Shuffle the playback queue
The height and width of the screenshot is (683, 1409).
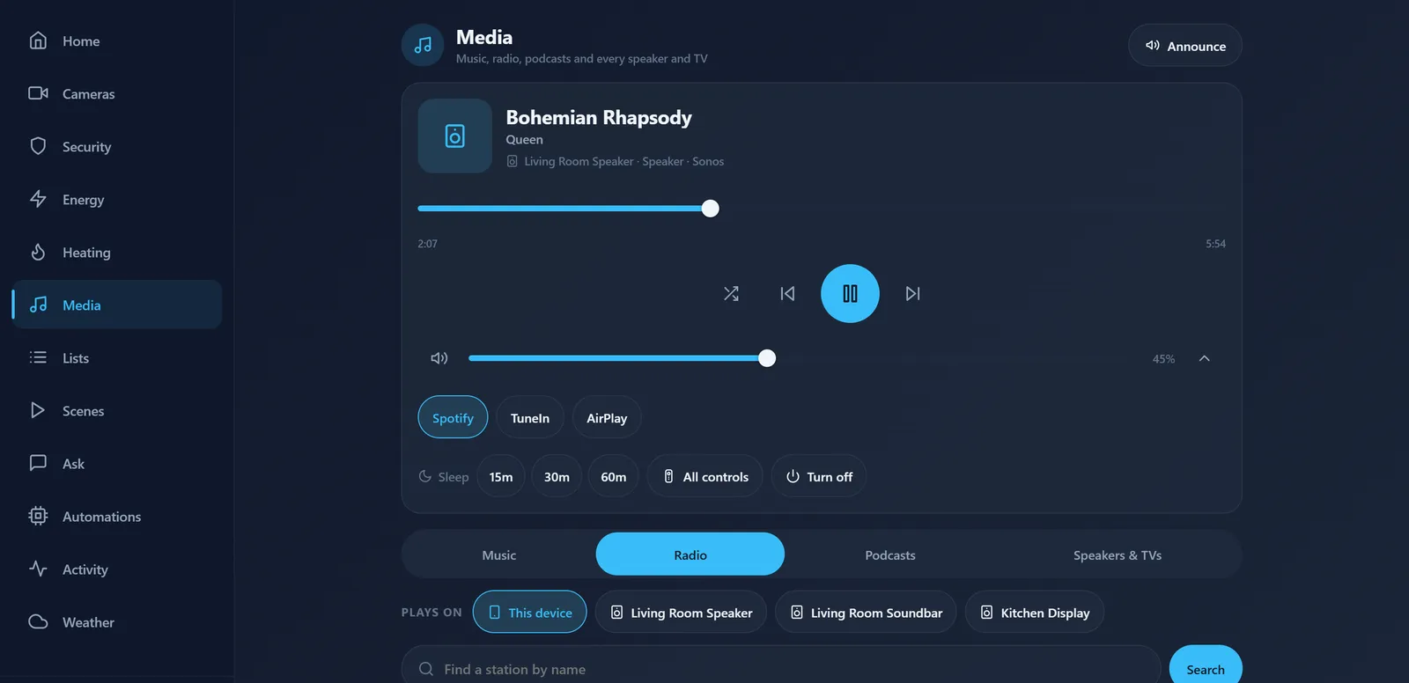(x=731, y=294)
